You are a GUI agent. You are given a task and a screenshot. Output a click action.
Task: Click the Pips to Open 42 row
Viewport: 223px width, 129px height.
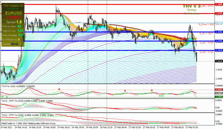coord(12,26)
